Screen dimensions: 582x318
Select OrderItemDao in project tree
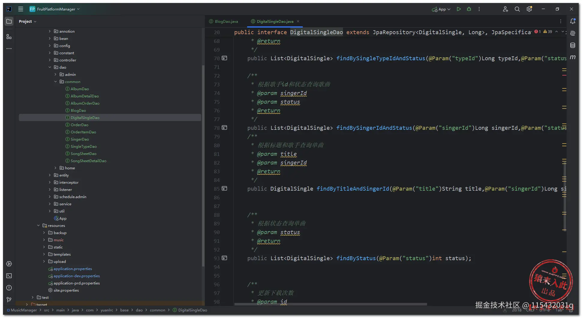[x=83, y=132]
